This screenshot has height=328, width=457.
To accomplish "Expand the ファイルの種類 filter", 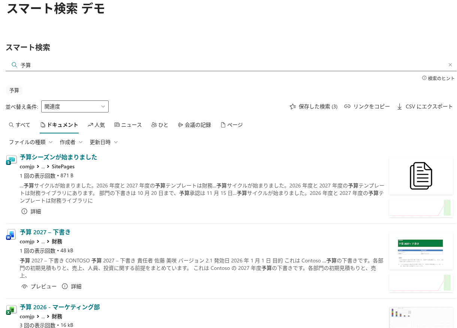I will click(x=31, y=142).
